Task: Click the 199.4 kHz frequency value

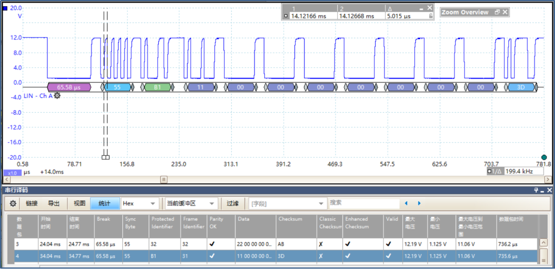Action: tap(518, 171)
